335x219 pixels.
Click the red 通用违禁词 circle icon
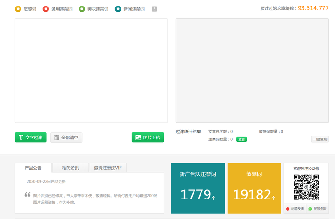46,9
